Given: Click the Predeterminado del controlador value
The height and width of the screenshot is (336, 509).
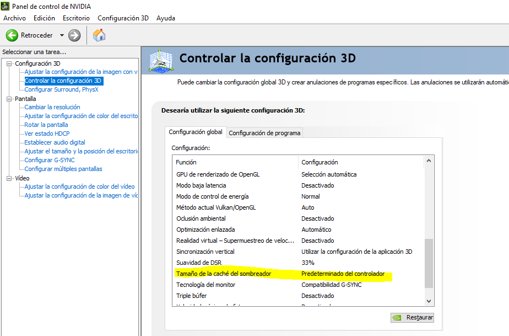Looking at the screenshot, I should [343, 274].
